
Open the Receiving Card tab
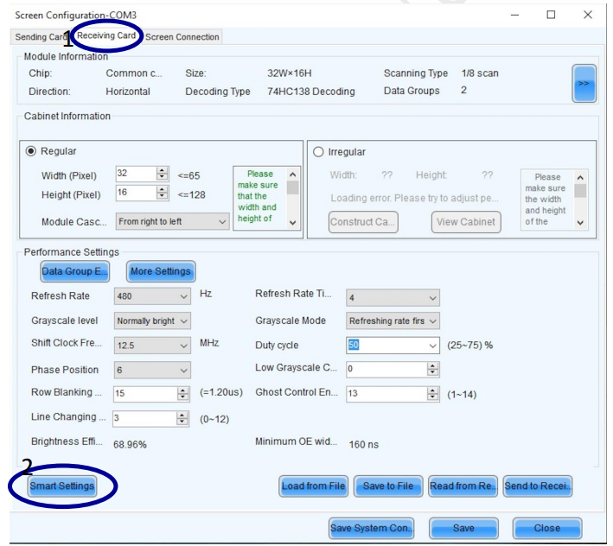pyautogui.click(x=106, y=35)
